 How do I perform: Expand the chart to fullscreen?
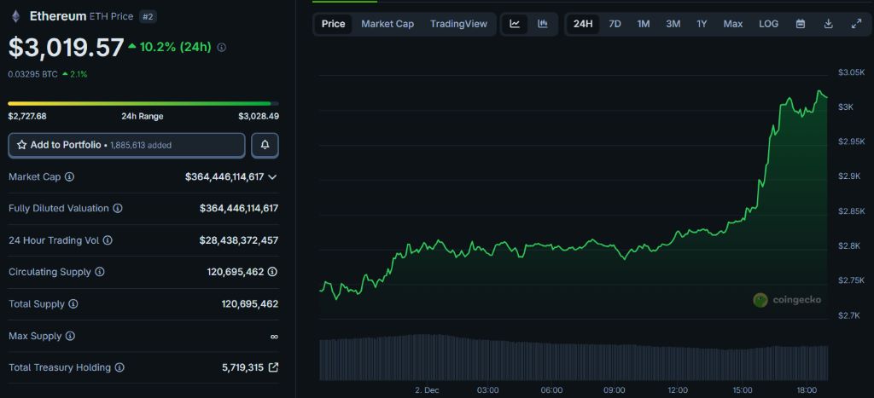(x=856, y=24)
